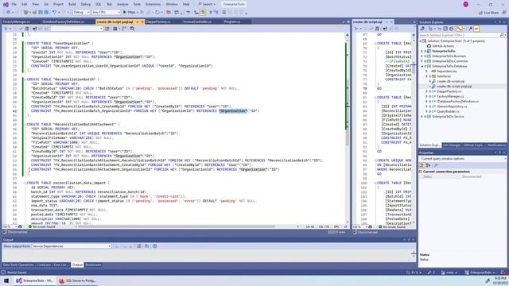509x286 pixels.
Task: Click Execute icon in right editor toolbar
Action: pyautogui.click(x=356, y=29)
